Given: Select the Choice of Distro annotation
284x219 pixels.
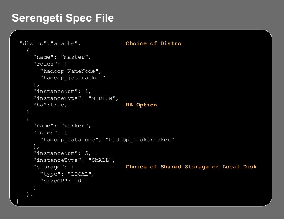Looking at the screenshot, I should 153,43.
